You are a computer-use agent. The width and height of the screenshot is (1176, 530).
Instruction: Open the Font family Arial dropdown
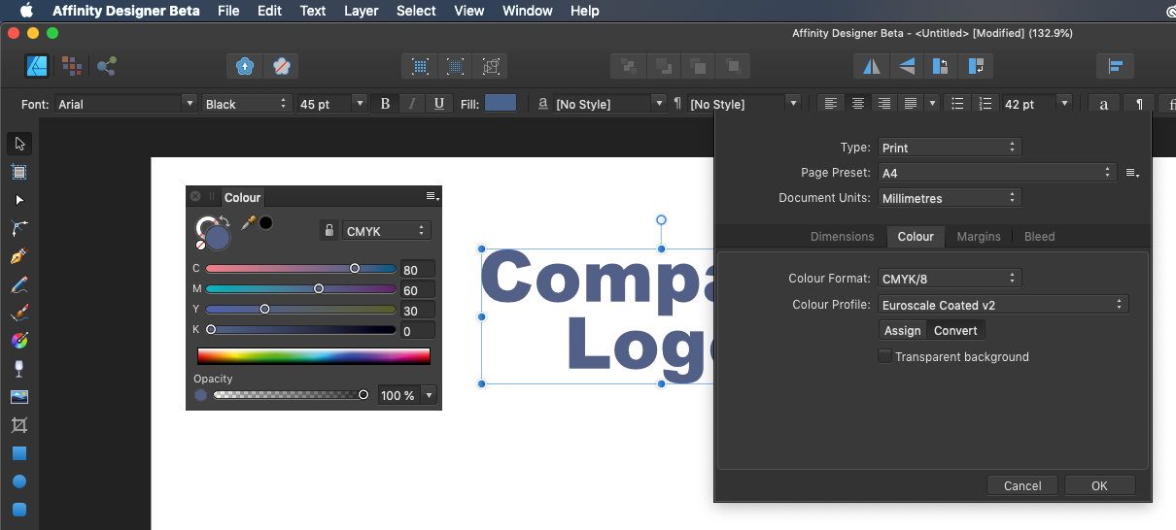pos(125,104)
